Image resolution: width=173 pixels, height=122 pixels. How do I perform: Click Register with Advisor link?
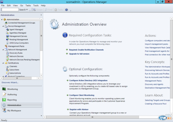point(79,109)
